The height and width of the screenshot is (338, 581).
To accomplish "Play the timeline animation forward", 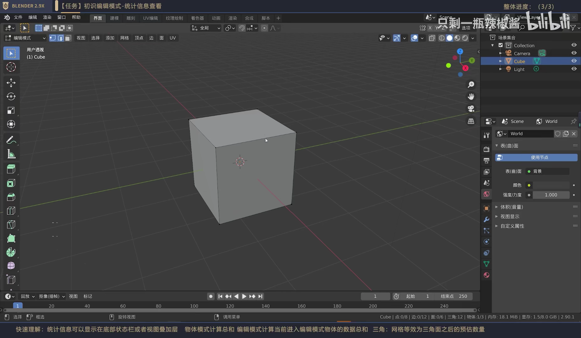I will [x=244, y=296].
